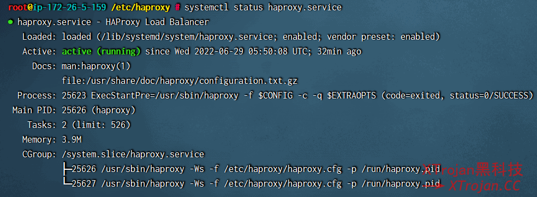Screen dimensions: 537x197
Task: Click the '32min ago' uptime text
Action: [x=339, y=52]
